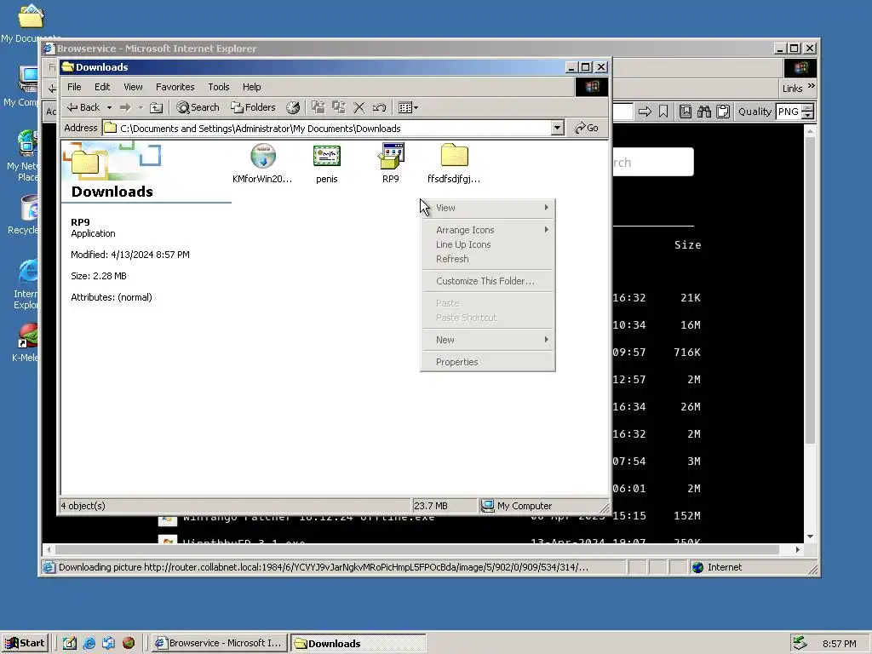872x654 pixels.
Task: Expand the Links toolbar chevron in Internet Explorer
Action: pos(812,86)
